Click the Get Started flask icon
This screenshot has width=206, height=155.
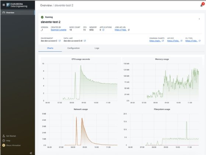(4, 136)
